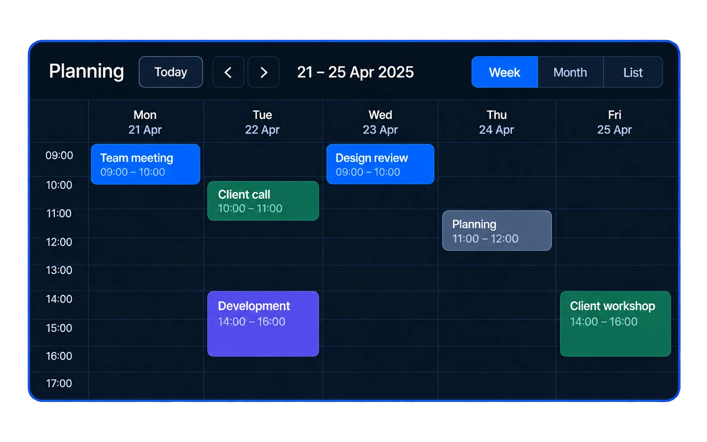
Task: Open the Client workshop event
Action: click(616, 324)
